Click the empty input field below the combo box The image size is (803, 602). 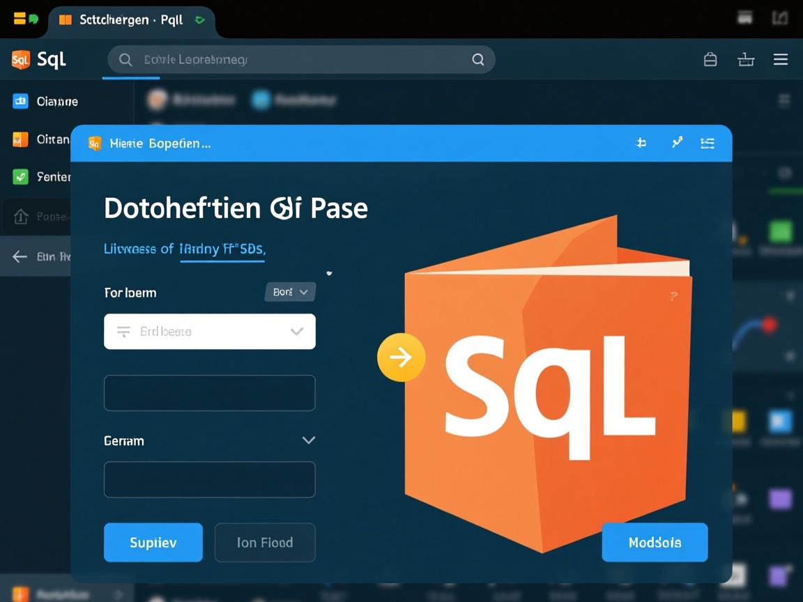pos(209,392)
